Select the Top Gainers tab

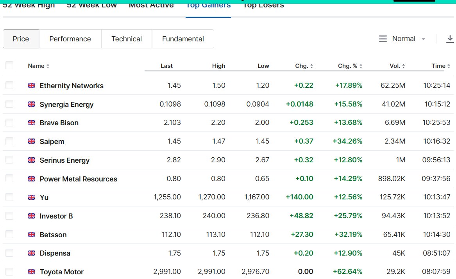click(208, 5)
